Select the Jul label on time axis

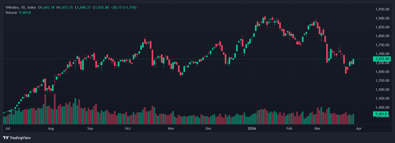pyautogui.click(x=7, y=129)
